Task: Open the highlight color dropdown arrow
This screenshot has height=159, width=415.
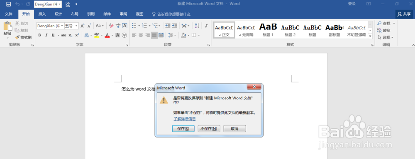Action: 102,35
